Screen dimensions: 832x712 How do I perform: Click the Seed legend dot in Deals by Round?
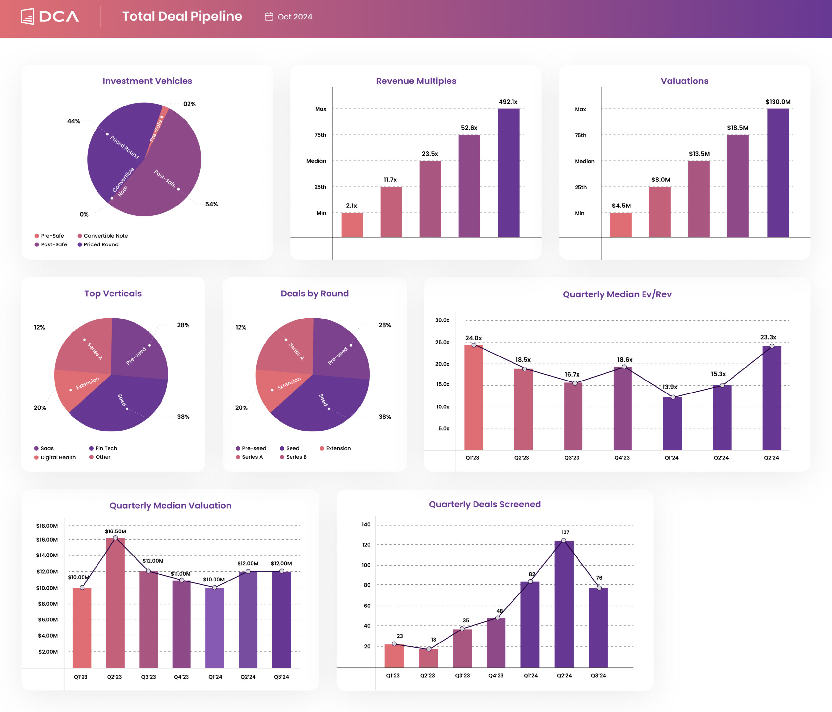pos(282,448)
